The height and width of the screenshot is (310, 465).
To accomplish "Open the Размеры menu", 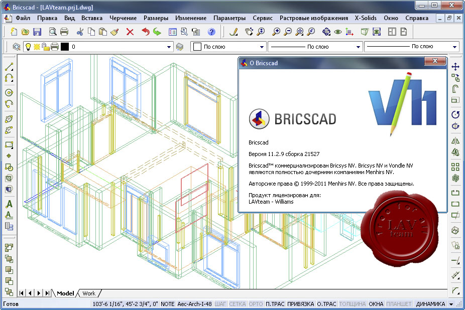I will (x=156, y=18).
